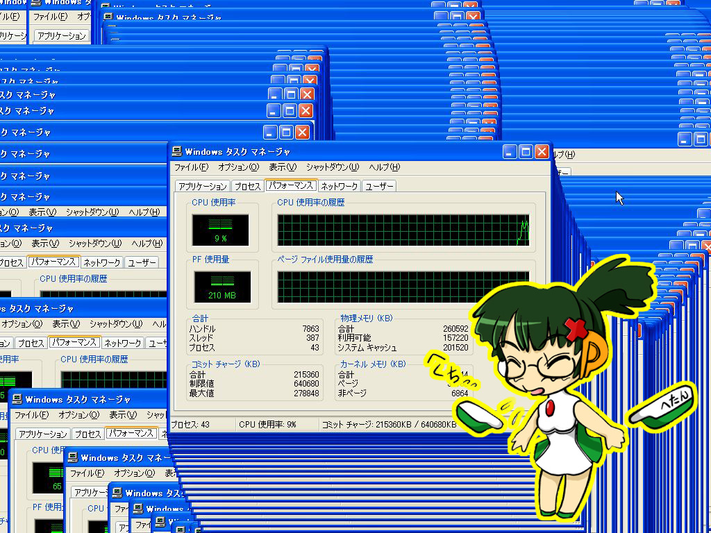Viewport: 711px width, 533px height.
Task: Switch to ネットワーク tab in the foreground window
Action: click(x=340, y=187)
